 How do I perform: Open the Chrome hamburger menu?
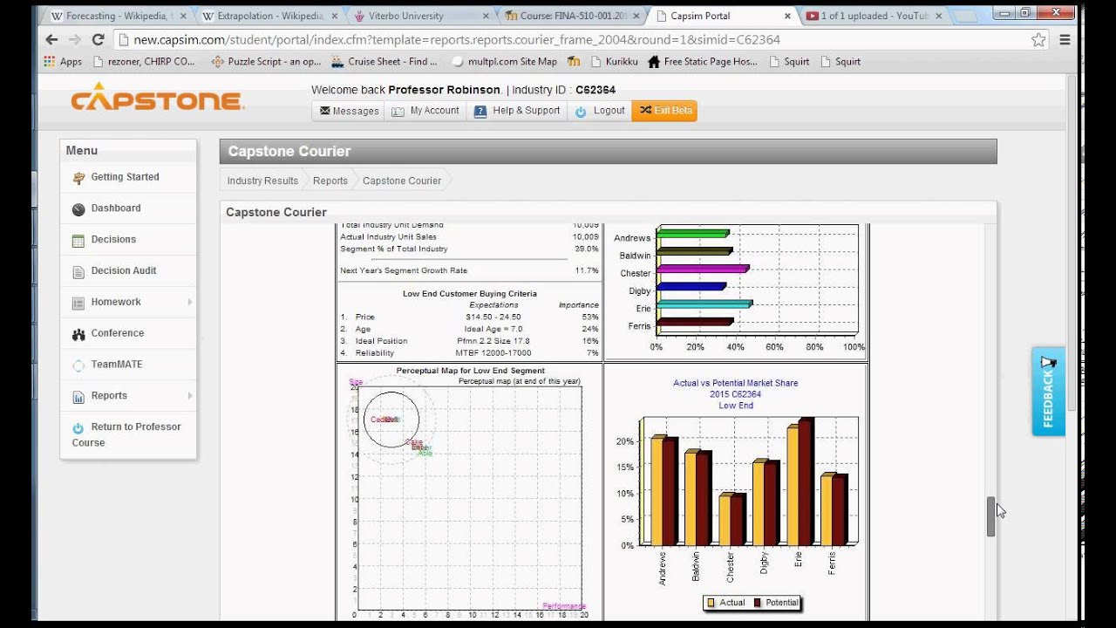tap(1065, 39)
